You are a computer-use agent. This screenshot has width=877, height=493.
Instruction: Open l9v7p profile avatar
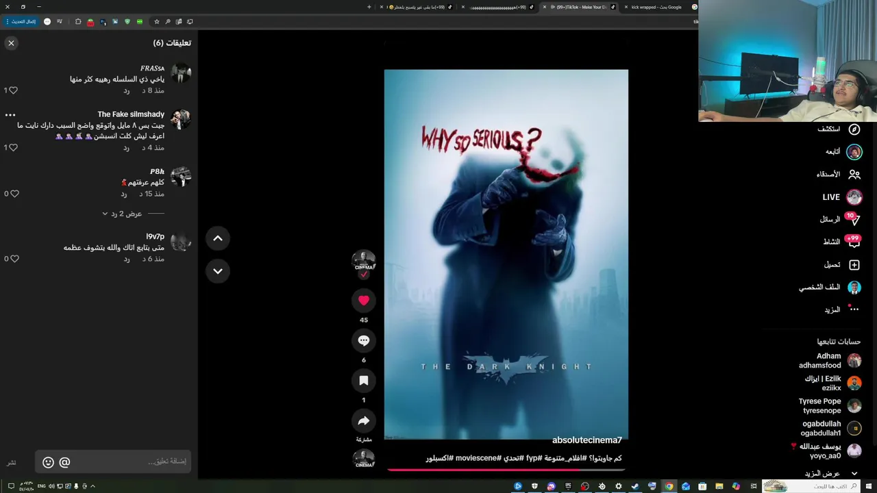coord(181,242)
